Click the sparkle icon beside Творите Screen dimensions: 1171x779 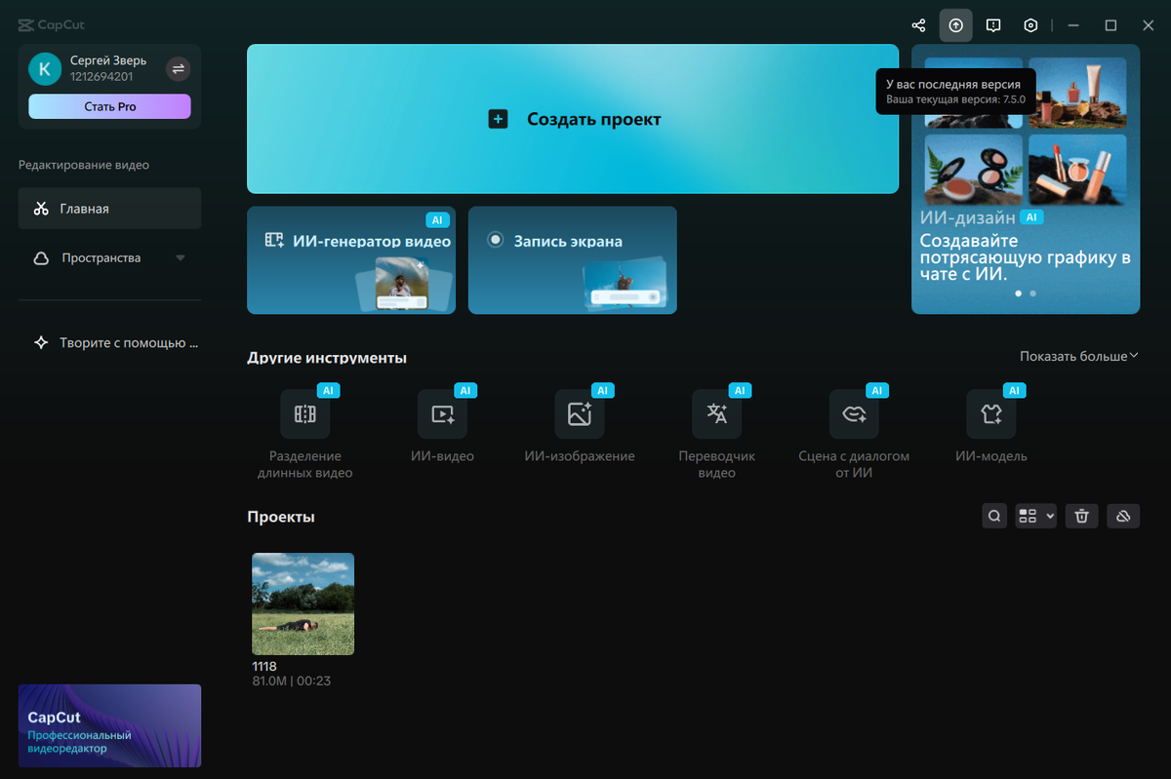coord(41,343)
